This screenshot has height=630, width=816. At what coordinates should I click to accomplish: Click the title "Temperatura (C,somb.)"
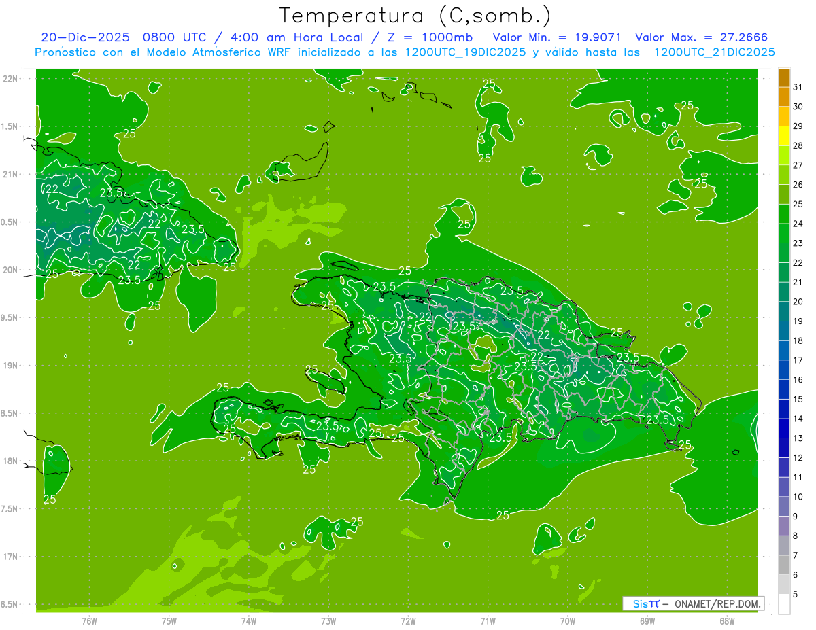415,16
